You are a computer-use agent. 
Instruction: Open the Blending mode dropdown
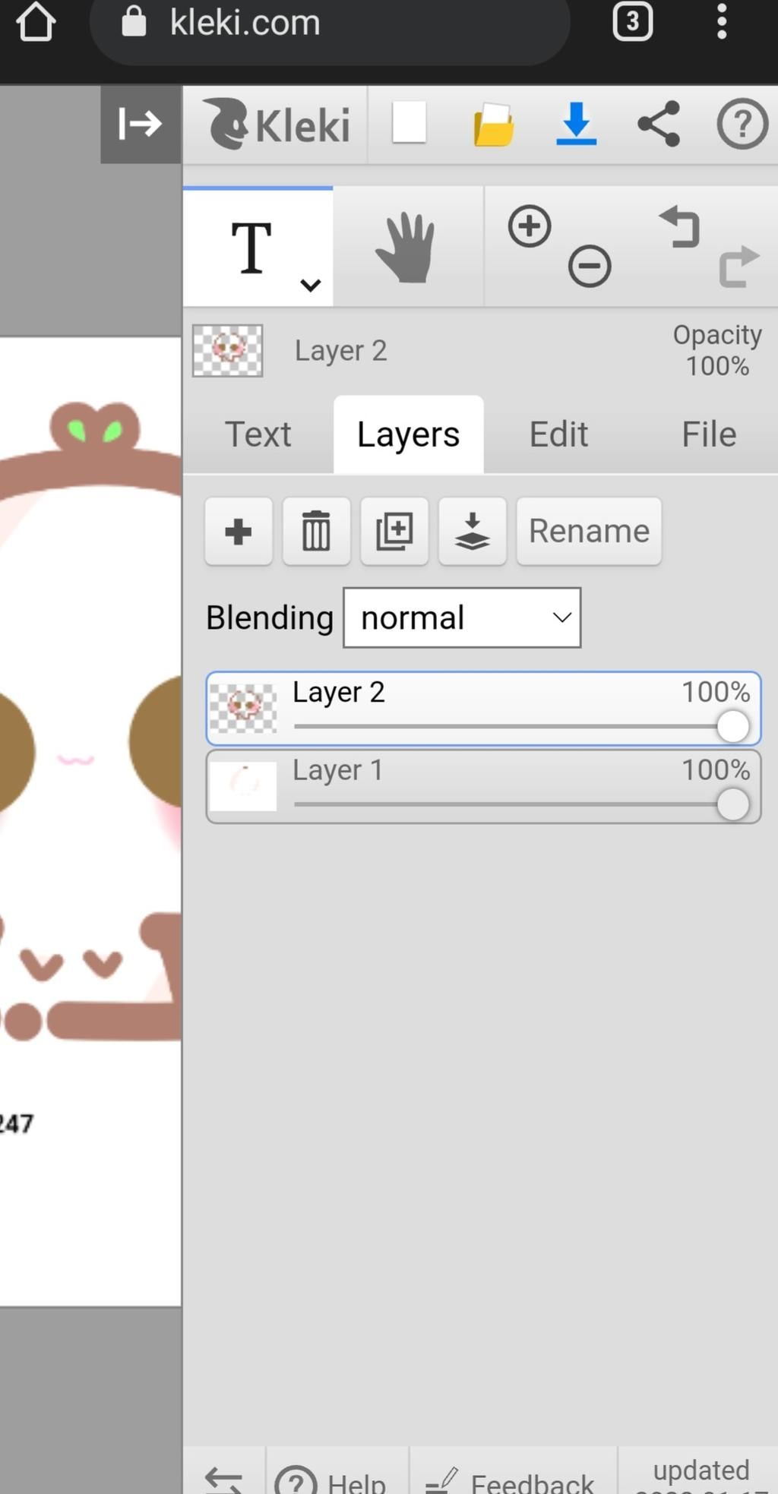pyautogui.click(x=462, y=617)
